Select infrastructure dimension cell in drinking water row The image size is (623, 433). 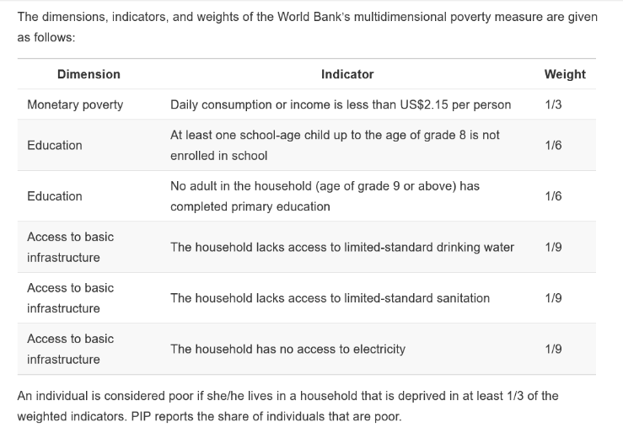coord(70,247)
